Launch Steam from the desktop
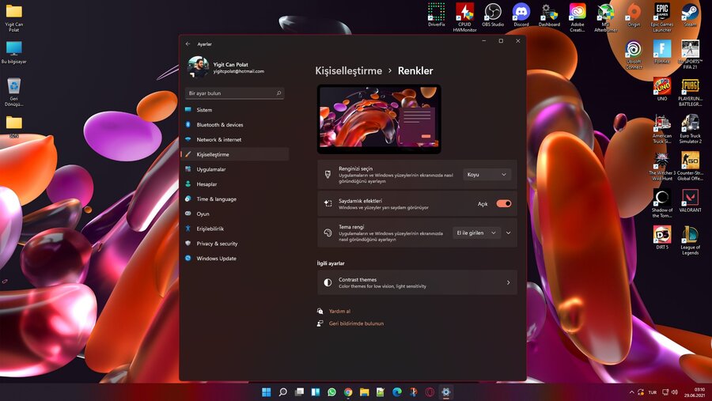This screenshot has width=712, height=401. coord(690,12)
